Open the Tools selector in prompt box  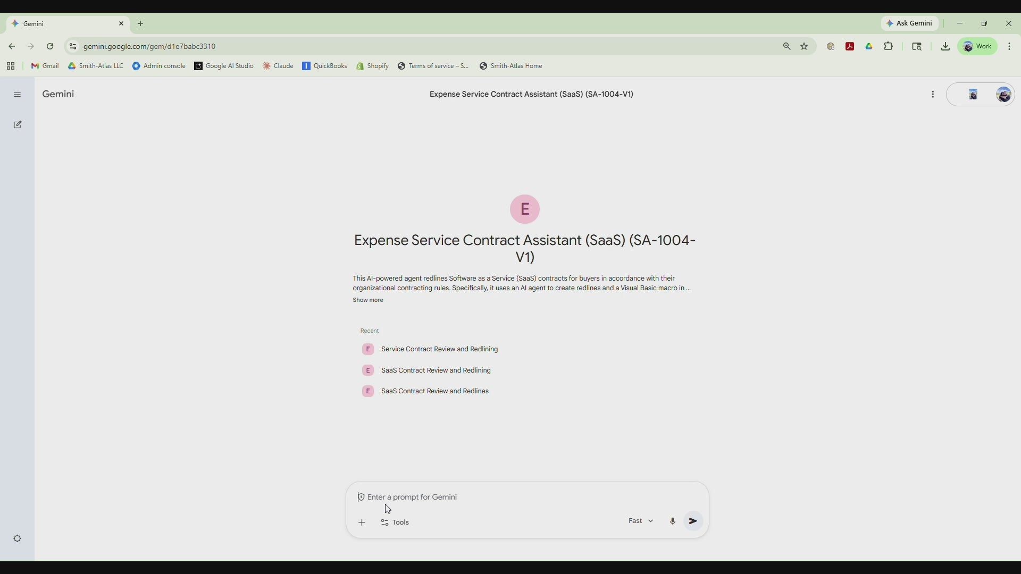[x=396, y=524]
